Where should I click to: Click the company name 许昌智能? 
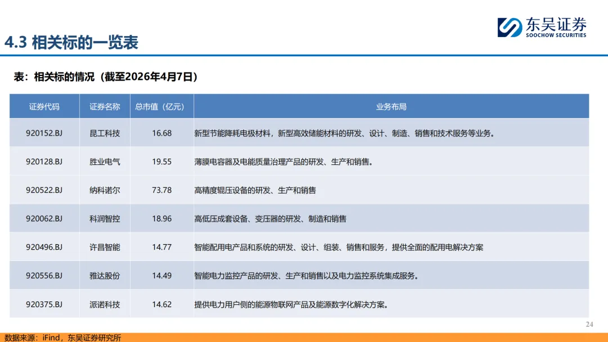click(103, 247)
